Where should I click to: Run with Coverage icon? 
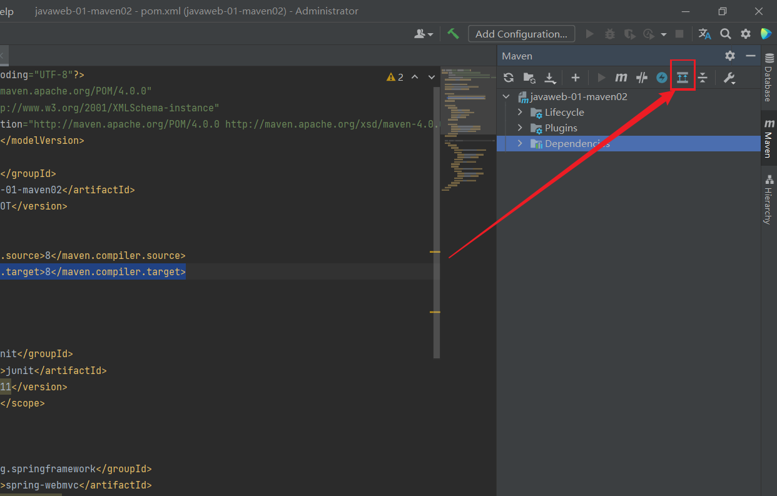coord(630,34)
